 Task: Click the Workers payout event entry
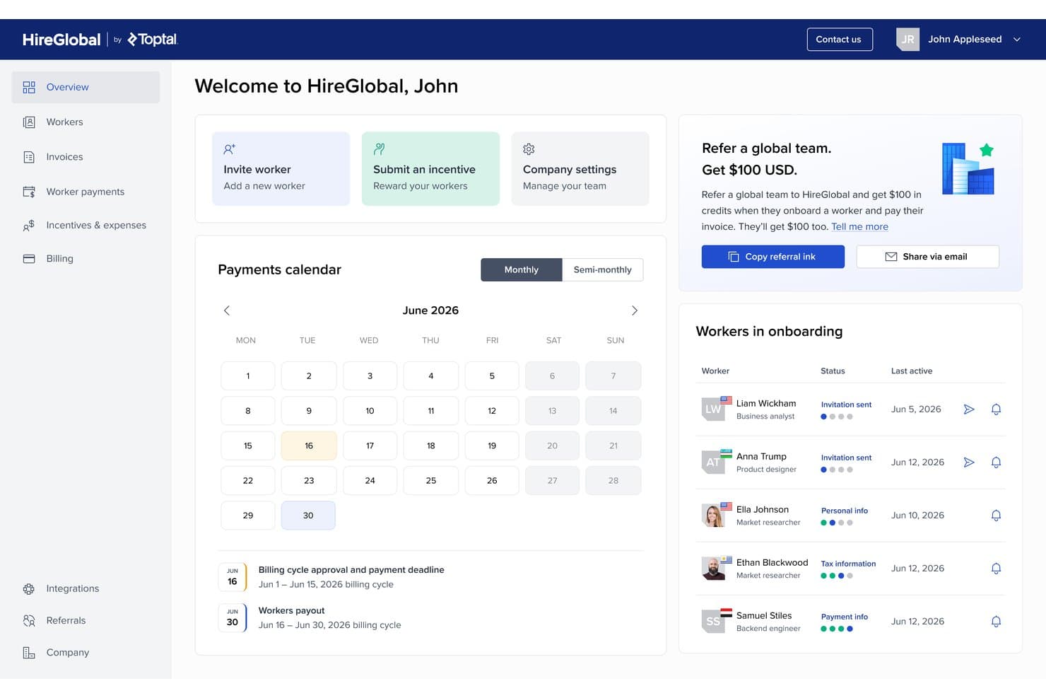[310, 618]
